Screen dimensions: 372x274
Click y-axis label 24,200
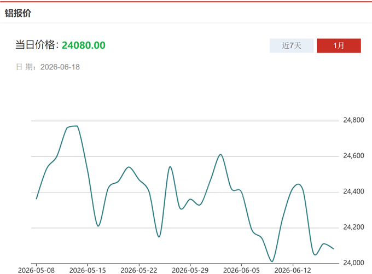tap(353, 227)
